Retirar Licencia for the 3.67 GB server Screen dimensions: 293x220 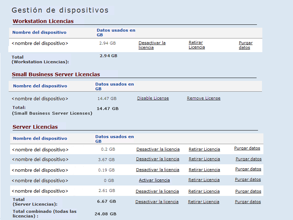coord(204,159)
